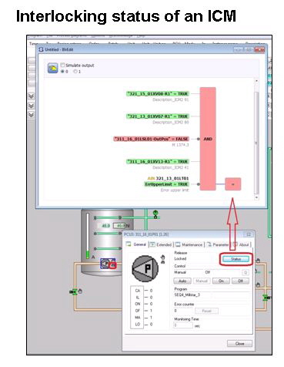This screenshot has width=284, height=367.
Task: Enable the Simulate output checkbox
Action: pyautogui.click(x=62, y=66)
